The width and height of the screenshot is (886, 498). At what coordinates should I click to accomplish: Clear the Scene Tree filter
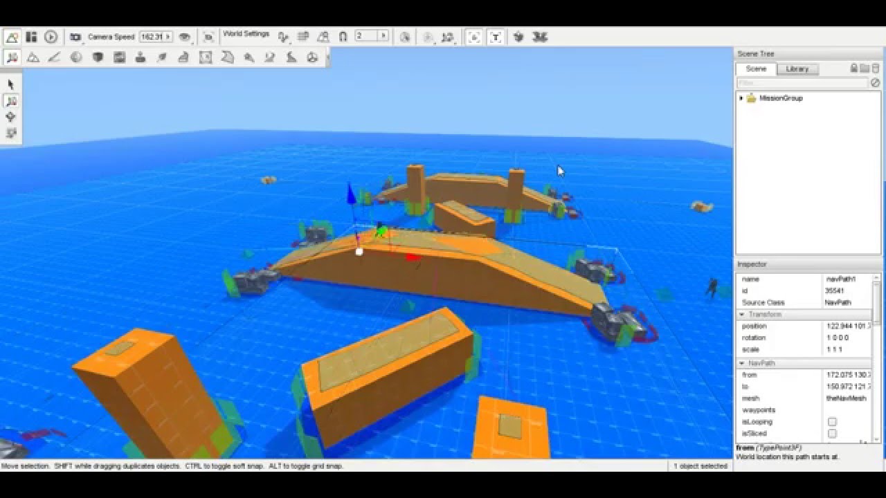coord(876,83)
